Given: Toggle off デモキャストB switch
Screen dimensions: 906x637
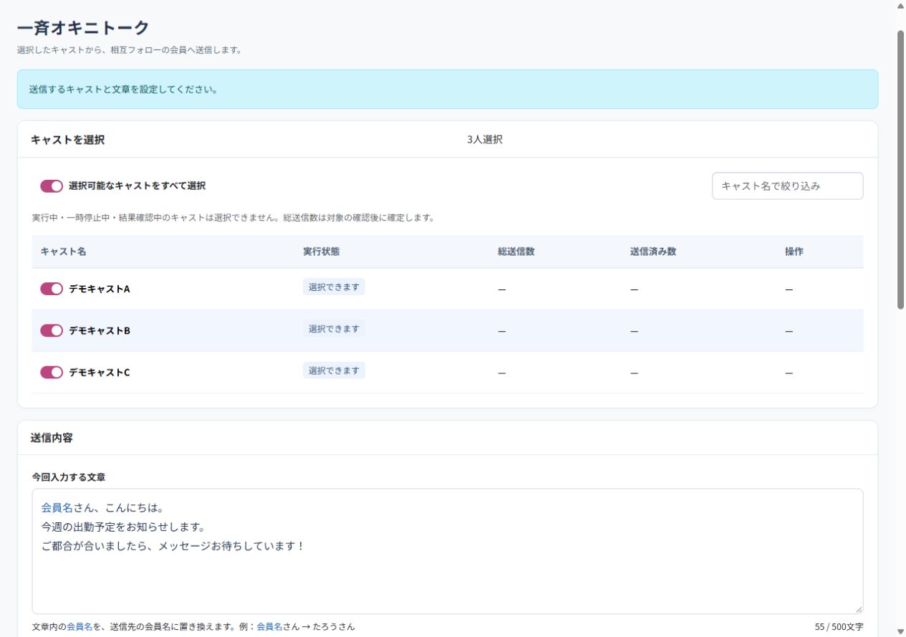Looking at the screenshot, I should (52, 330).
